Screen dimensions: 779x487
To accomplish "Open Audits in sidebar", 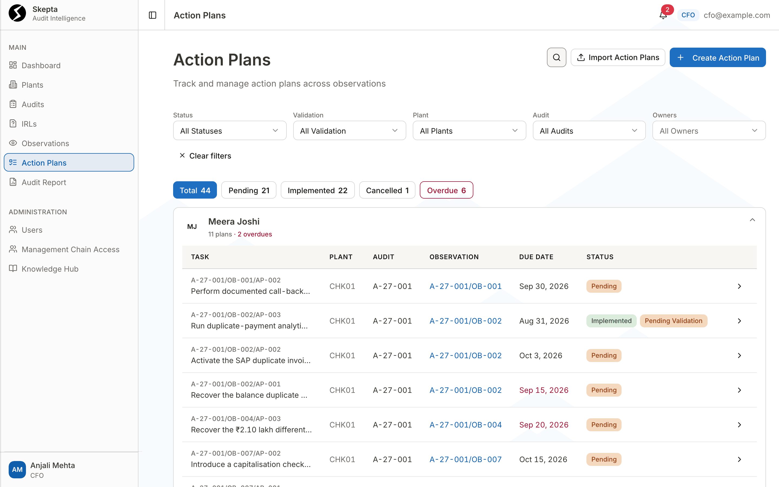I will (x=68, y=104).
